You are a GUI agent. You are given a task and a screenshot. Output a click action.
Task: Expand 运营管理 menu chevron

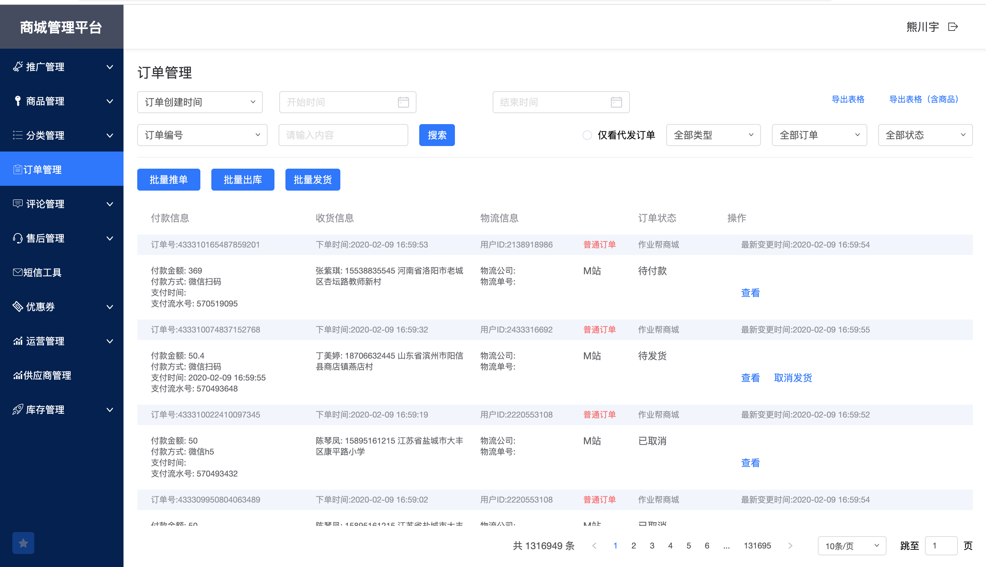click(x=110, y=341)
